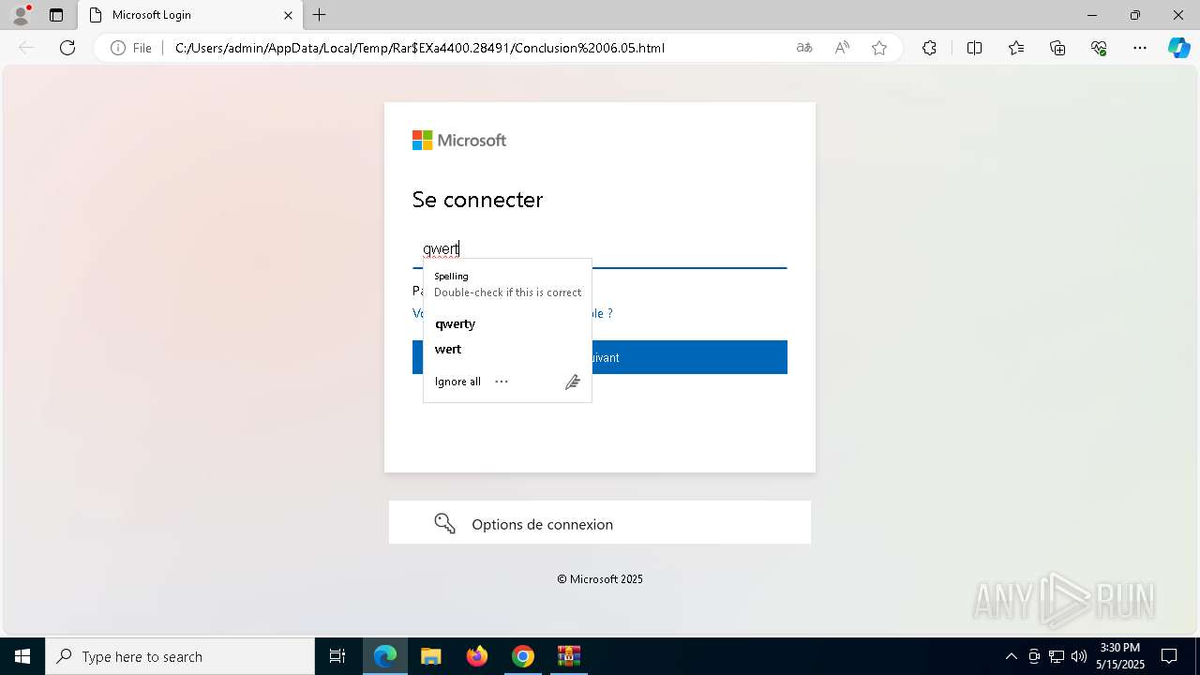1200x675 pixels.
Task: Show hidden system tray icons
Action: 1011,656
